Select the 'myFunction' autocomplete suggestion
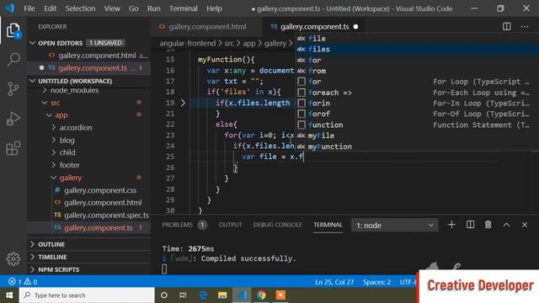539x303 pixels. (x=417, y=146)
